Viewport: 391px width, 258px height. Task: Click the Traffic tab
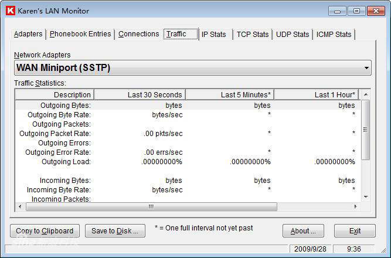[x=181, y=33]
